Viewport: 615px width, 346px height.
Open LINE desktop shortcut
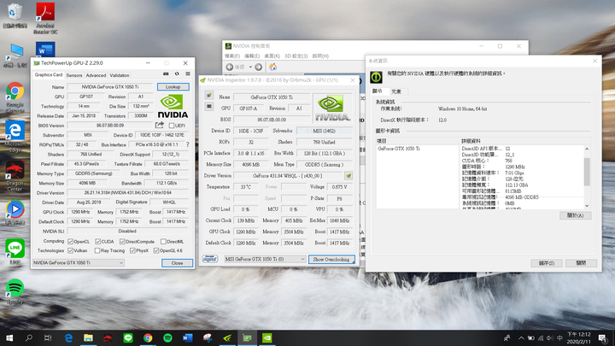tap(15, 252)
